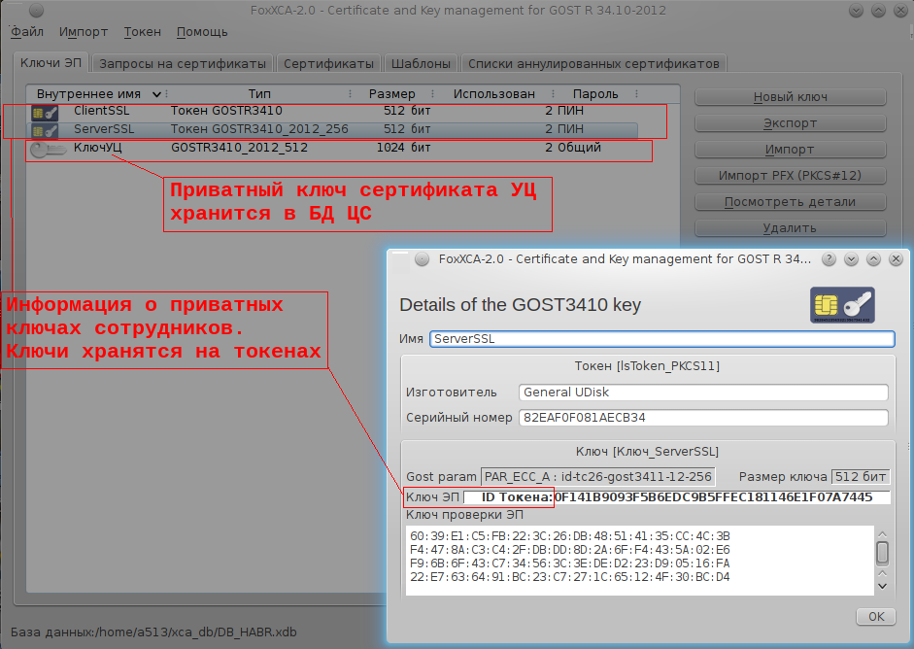The height and width of the screenshot is (649, 914).
Task: Open the Файл menu
Action: tap(27, 31)
